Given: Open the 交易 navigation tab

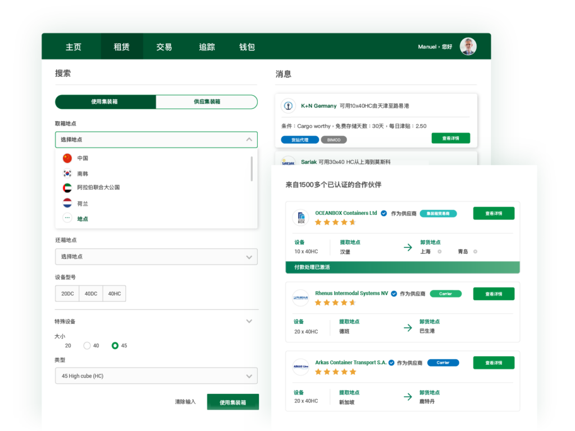Looking at the screenshot, I should (164, 47).
